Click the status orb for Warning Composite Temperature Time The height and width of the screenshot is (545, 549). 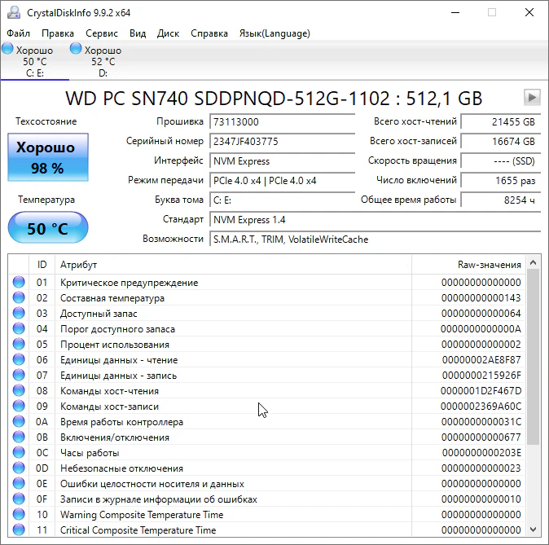pos(19,514)
